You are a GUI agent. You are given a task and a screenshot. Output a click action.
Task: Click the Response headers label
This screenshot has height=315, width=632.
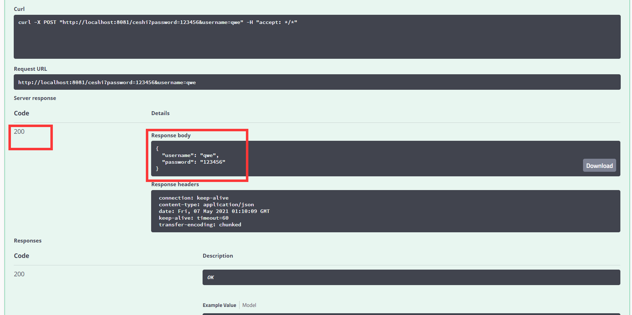click(x=175, y=184)
